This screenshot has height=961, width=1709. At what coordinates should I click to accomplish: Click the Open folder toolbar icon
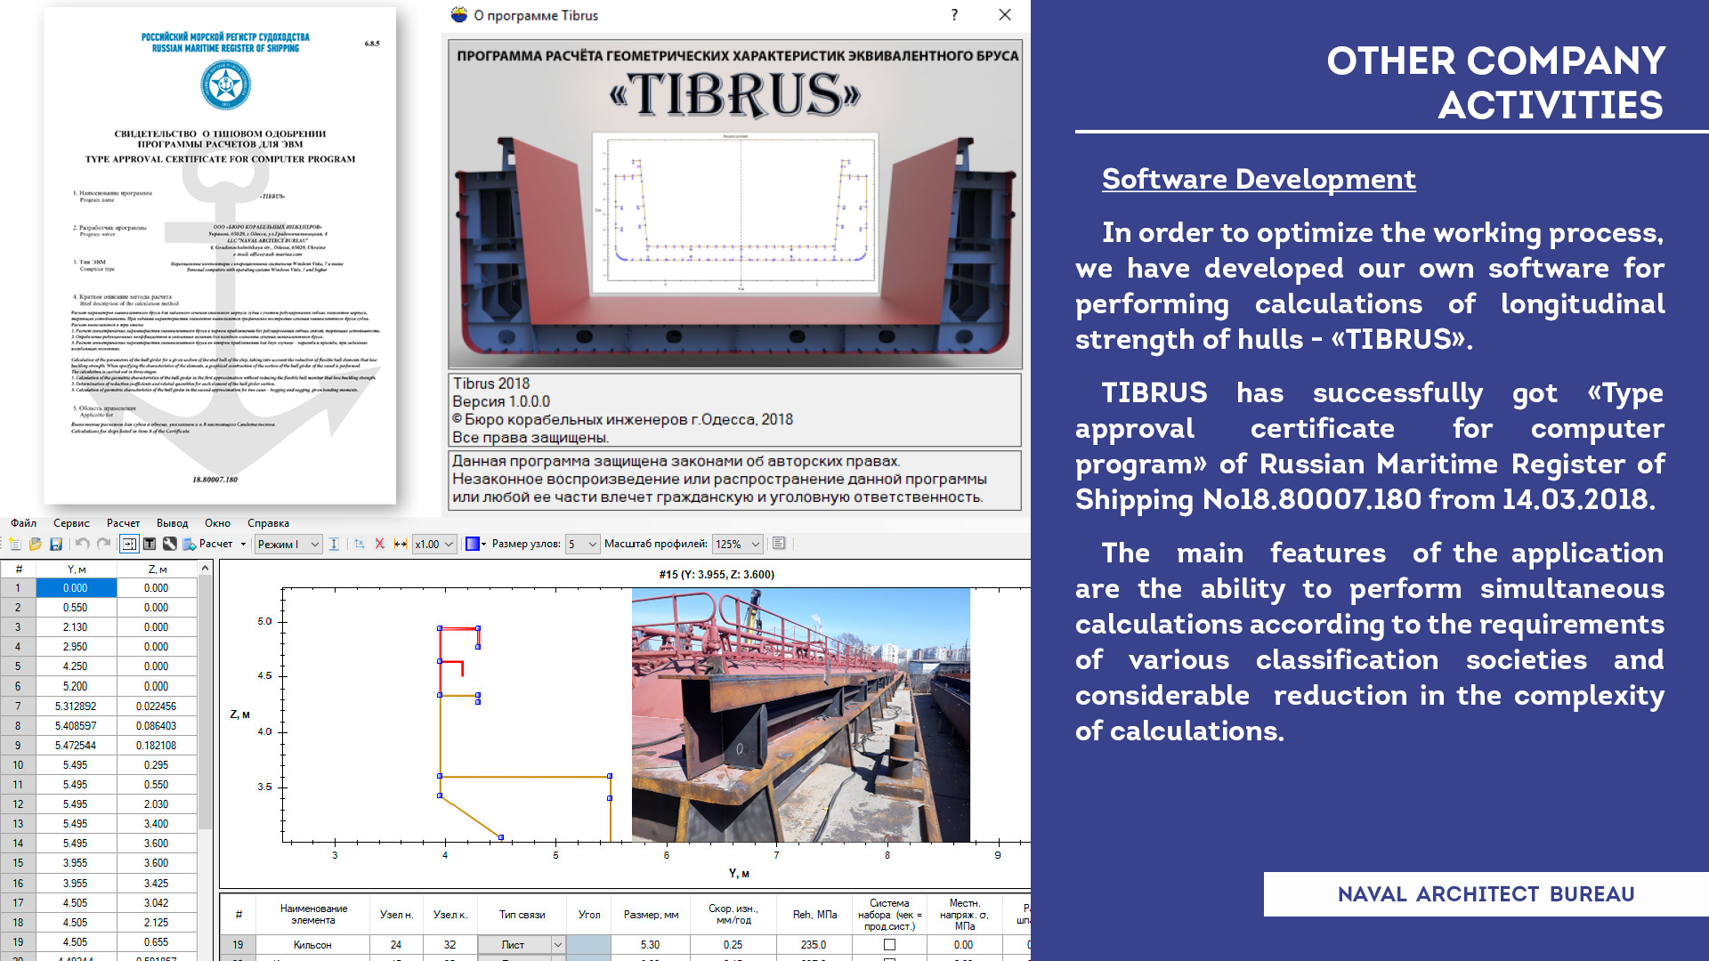point(36,544)
